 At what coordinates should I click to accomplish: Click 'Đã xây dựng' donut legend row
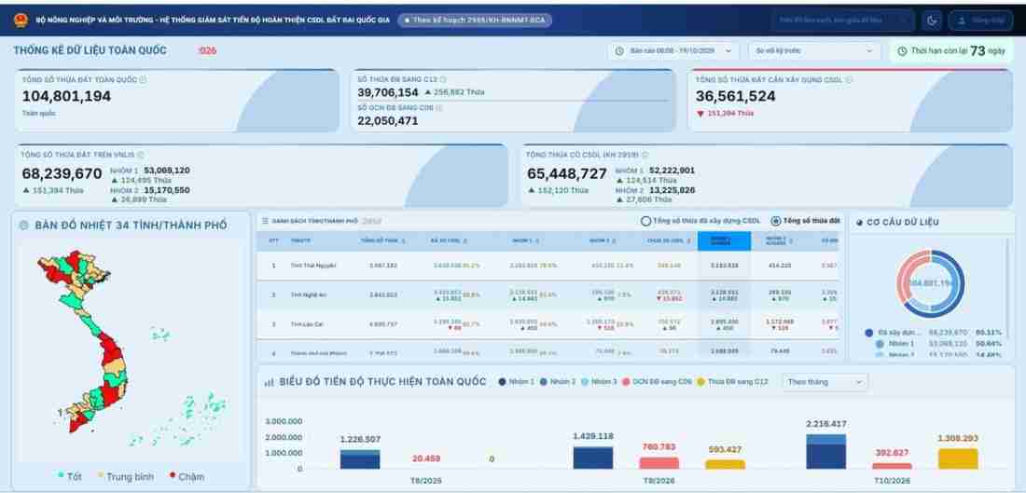click(933, 332)
